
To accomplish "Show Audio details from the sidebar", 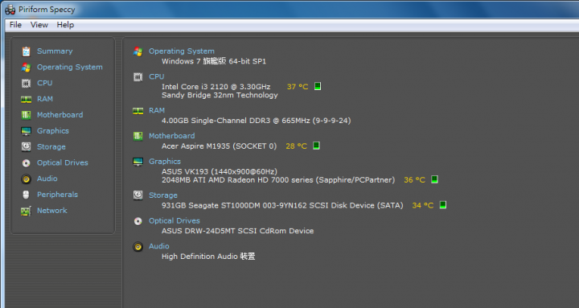I will coord(47,179).
